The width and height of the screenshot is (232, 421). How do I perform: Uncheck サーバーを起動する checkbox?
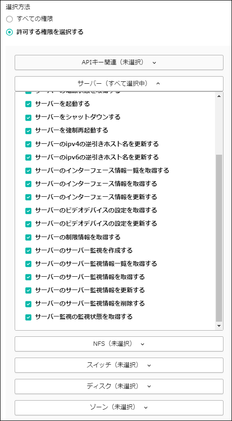pos(28,104)
